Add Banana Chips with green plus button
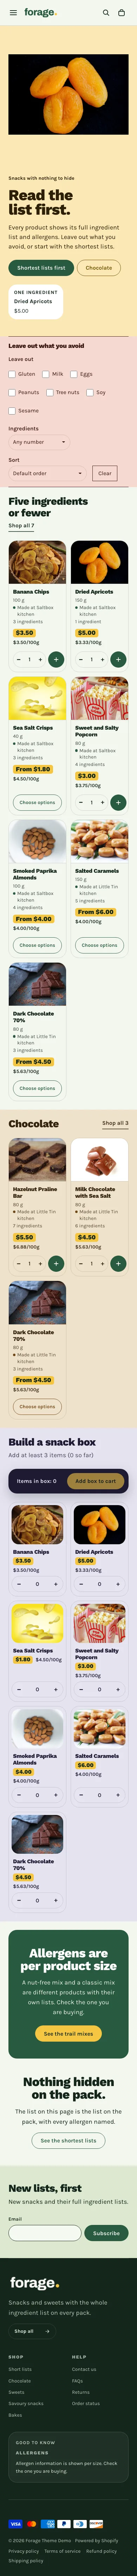The image size is (137, 2576). (x=56, y=659)
